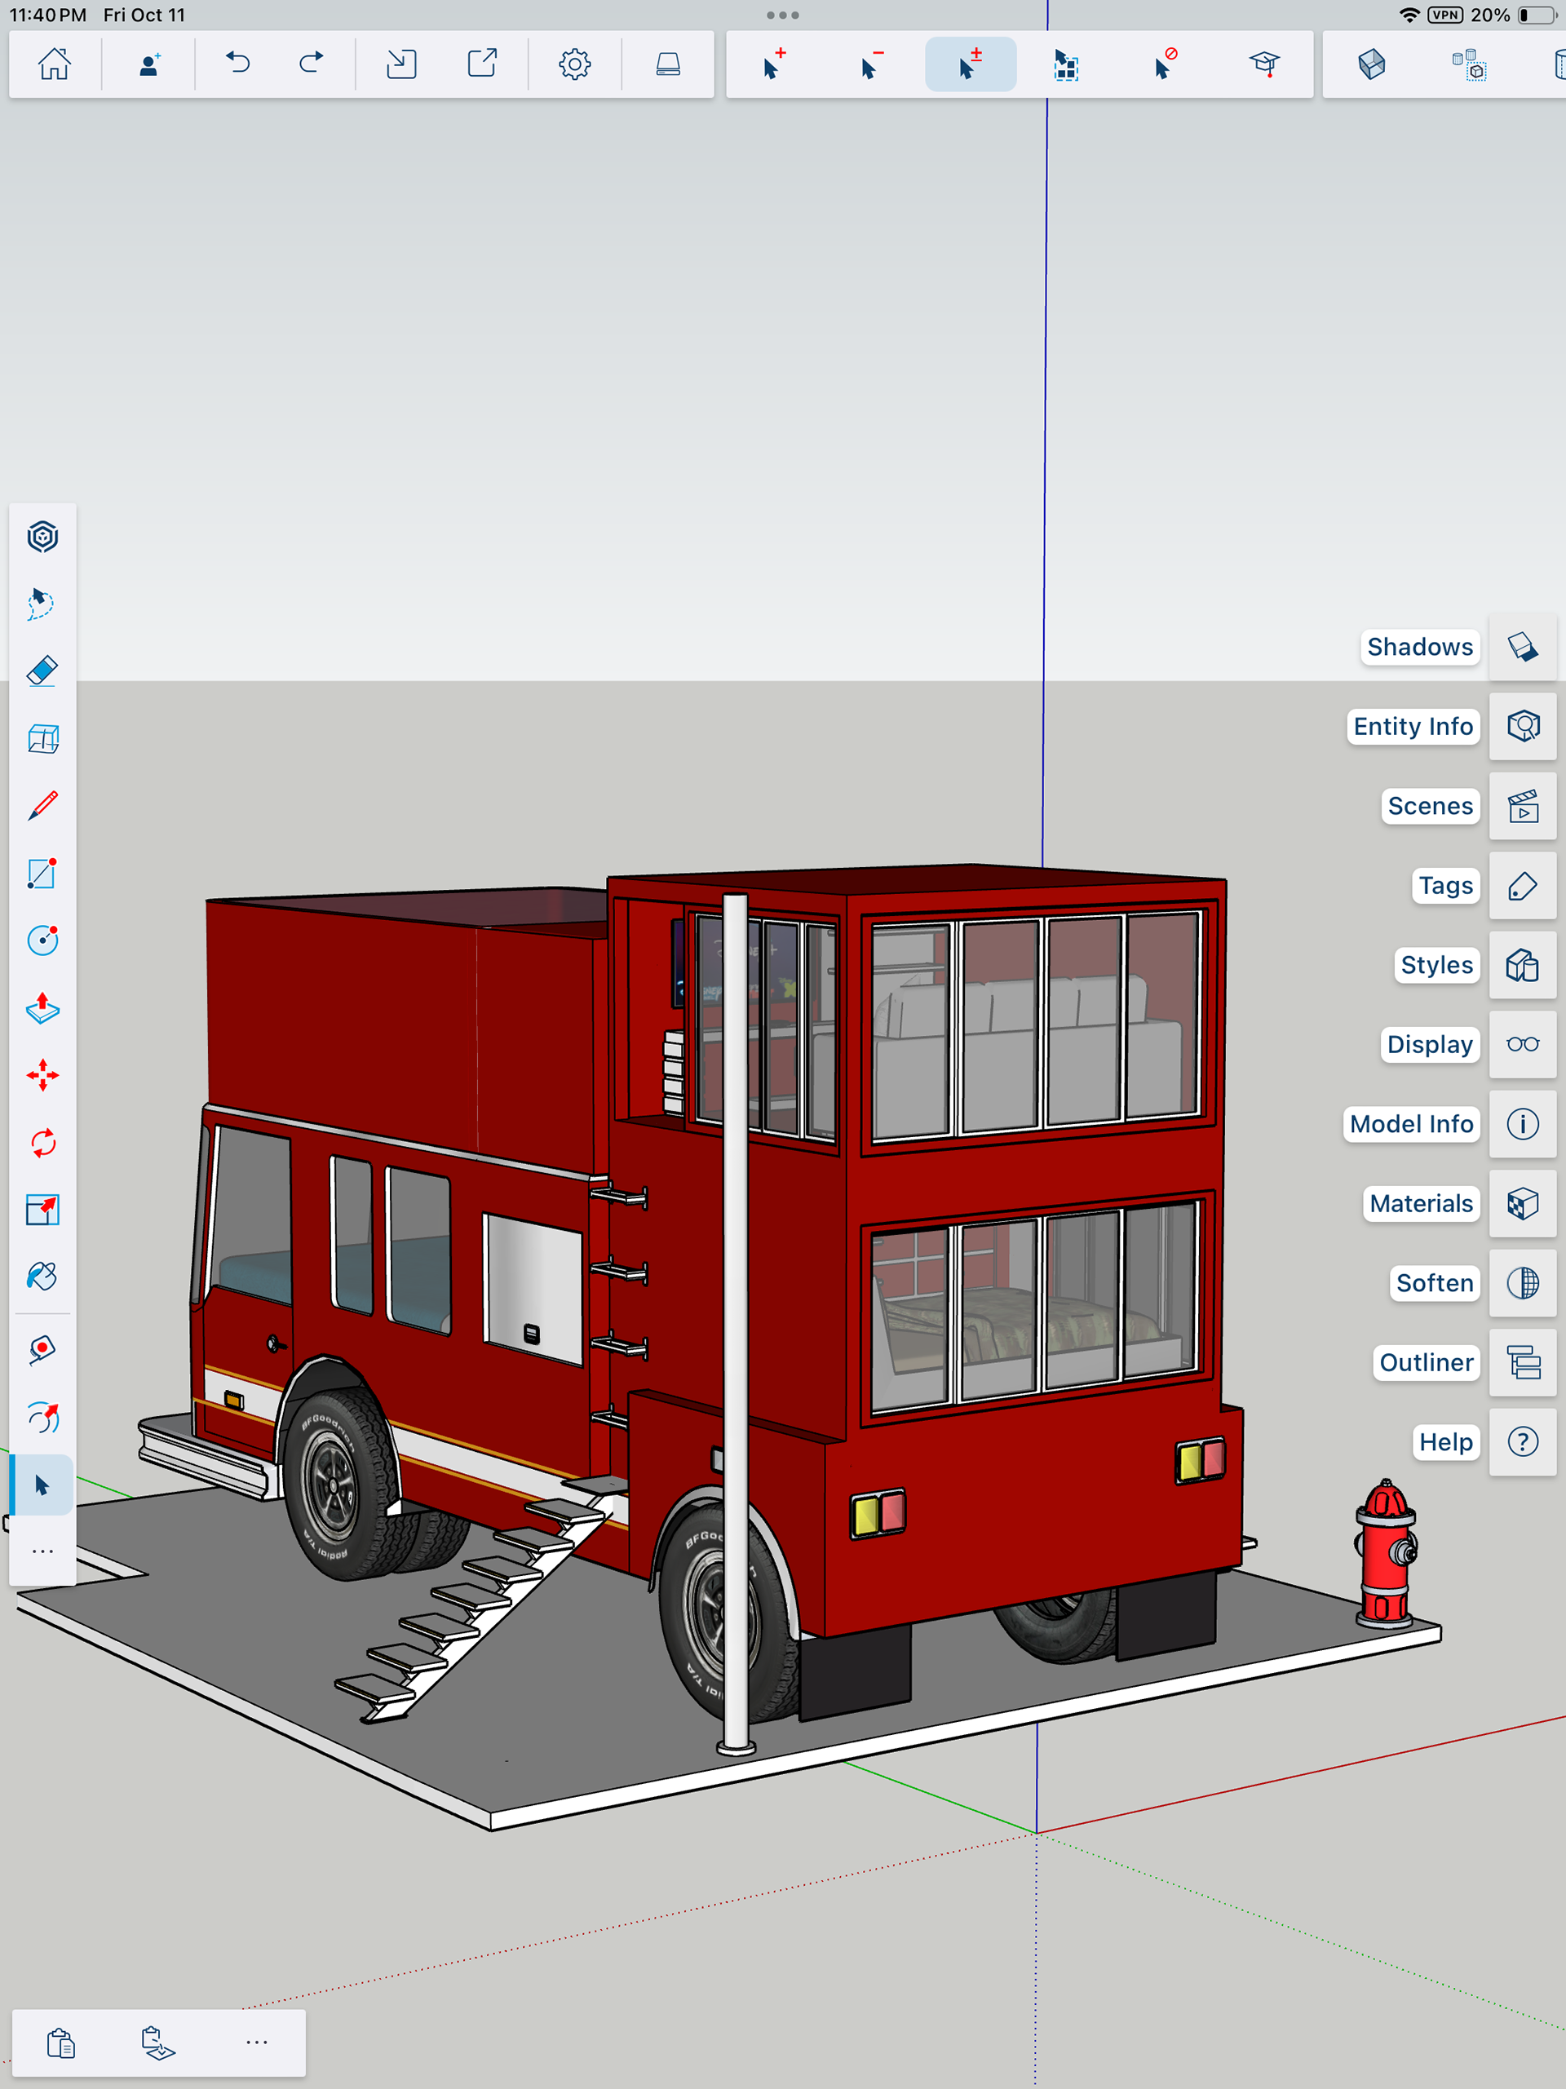The height and width of the screenshot is (2089, 1566).
Task: Expand the top-center three-dot multitasking menu
Action: (x=782, y=15)
